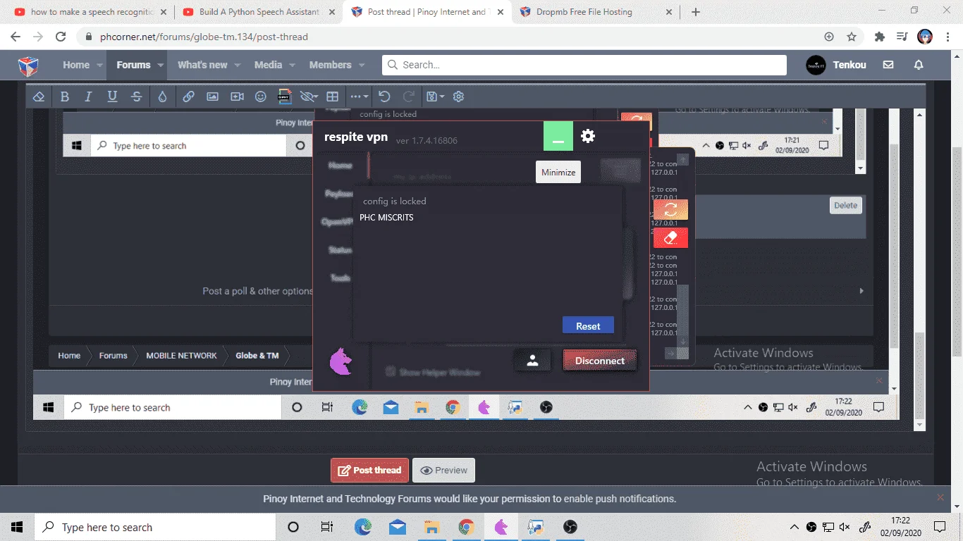Toggle italic text in the editor
The height and width of the screenshot is (541, 963).
88,97
